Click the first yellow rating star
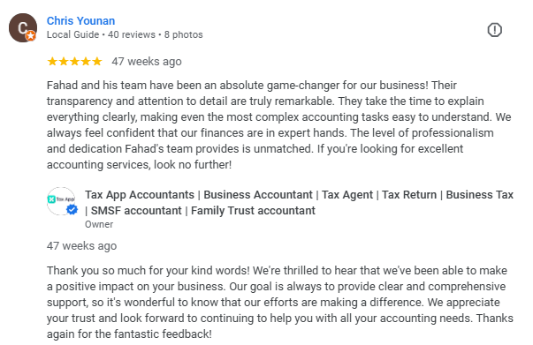Screen dimensions: 533x345 click(x=52, y=62)
